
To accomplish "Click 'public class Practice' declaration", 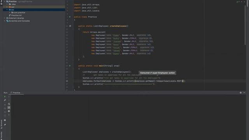I will coord(86,17).
